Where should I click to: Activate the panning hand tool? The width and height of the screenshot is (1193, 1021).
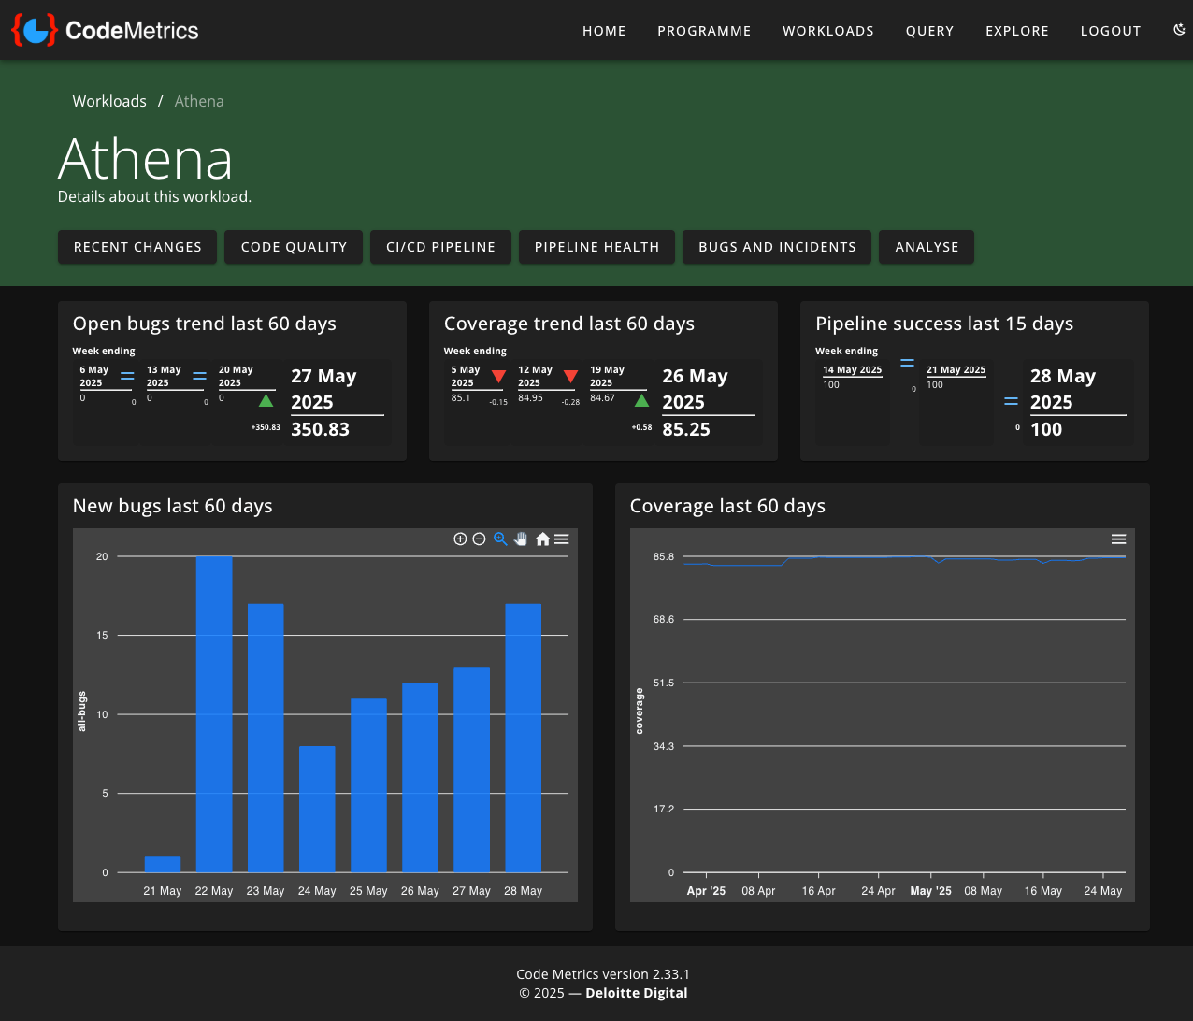point(521,539)
